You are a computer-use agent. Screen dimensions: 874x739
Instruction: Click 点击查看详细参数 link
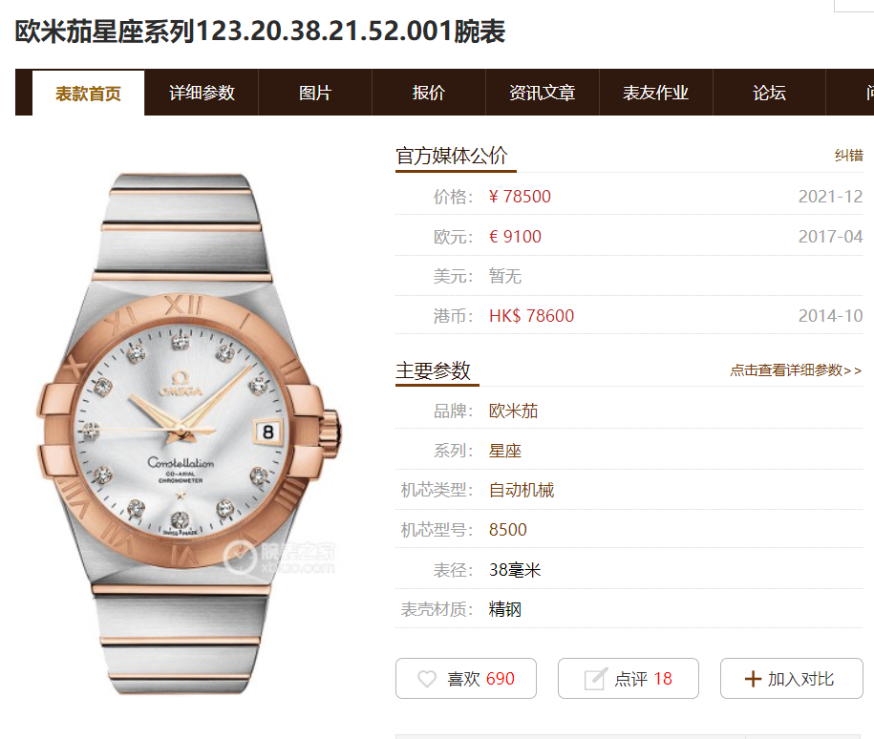pyautogui.click(x=796, y=370)
